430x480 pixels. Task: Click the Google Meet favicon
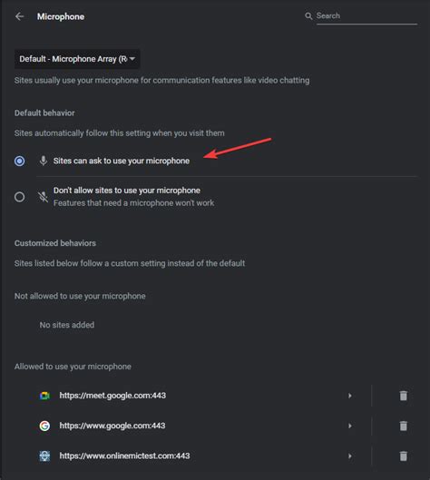(x=44, y=396)
